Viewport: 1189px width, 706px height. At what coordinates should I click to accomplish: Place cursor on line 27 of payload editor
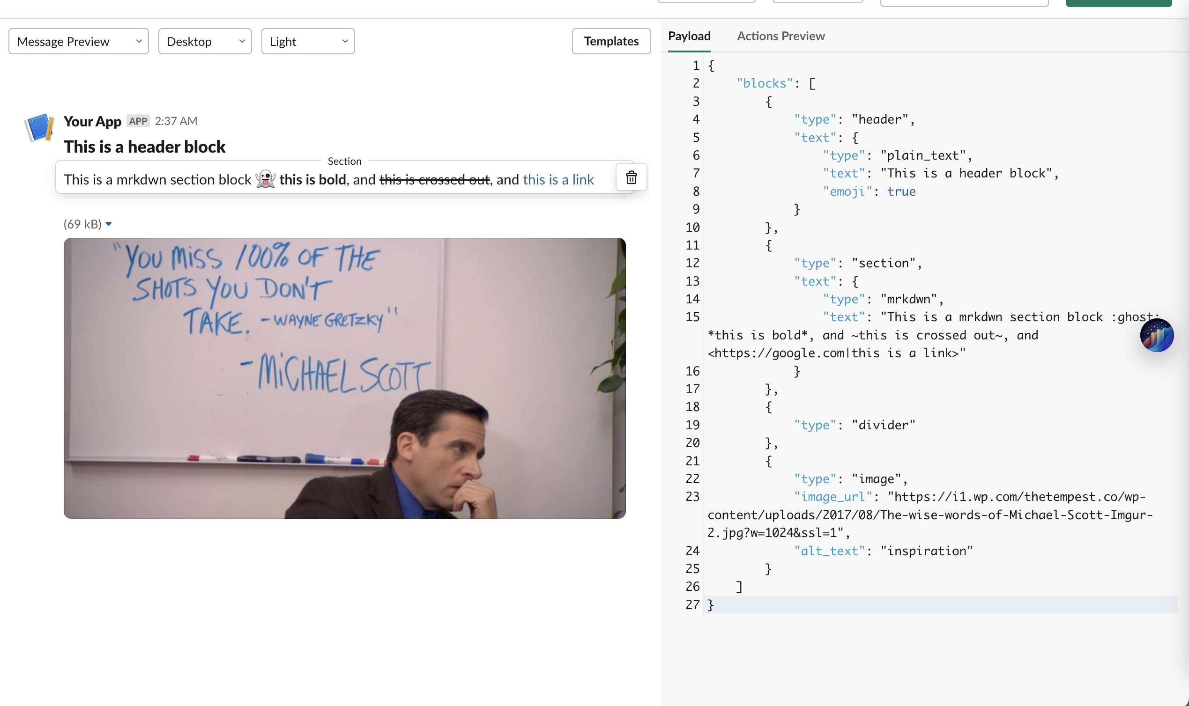pyautogui.click(x=904, y=605)
